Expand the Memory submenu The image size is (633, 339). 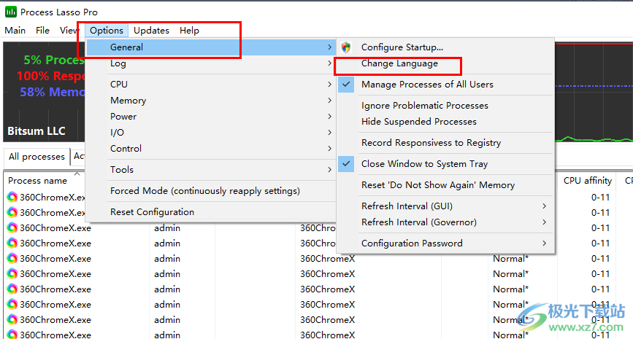(x=211, y=101)
